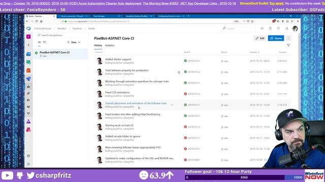The image size is (325, 182).
Task: Open 'Fixed CSS animations' build
Action: (x=117, y=92)
